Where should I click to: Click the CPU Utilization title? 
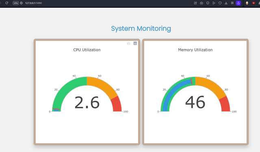87,50
